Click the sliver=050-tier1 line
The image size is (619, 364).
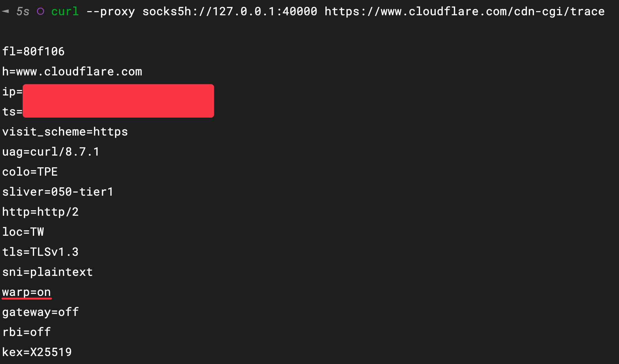[58, 192]
